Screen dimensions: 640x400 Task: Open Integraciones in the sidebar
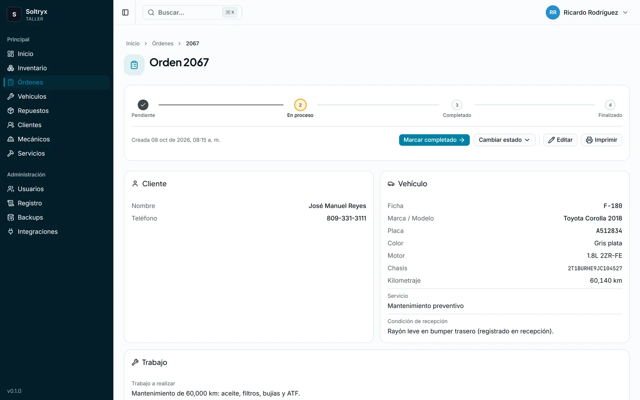(x=56, y=231)
